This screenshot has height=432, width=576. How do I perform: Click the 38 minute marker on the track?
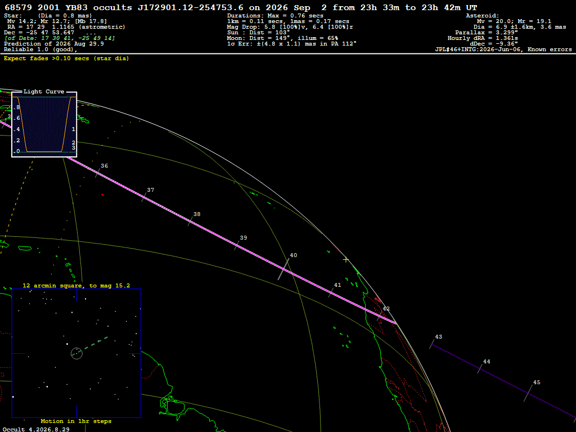coord(191,220)
